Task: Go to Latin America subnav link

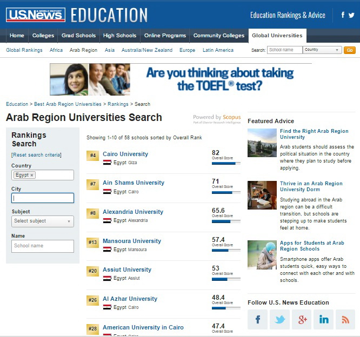Action: tap(218, 50)
